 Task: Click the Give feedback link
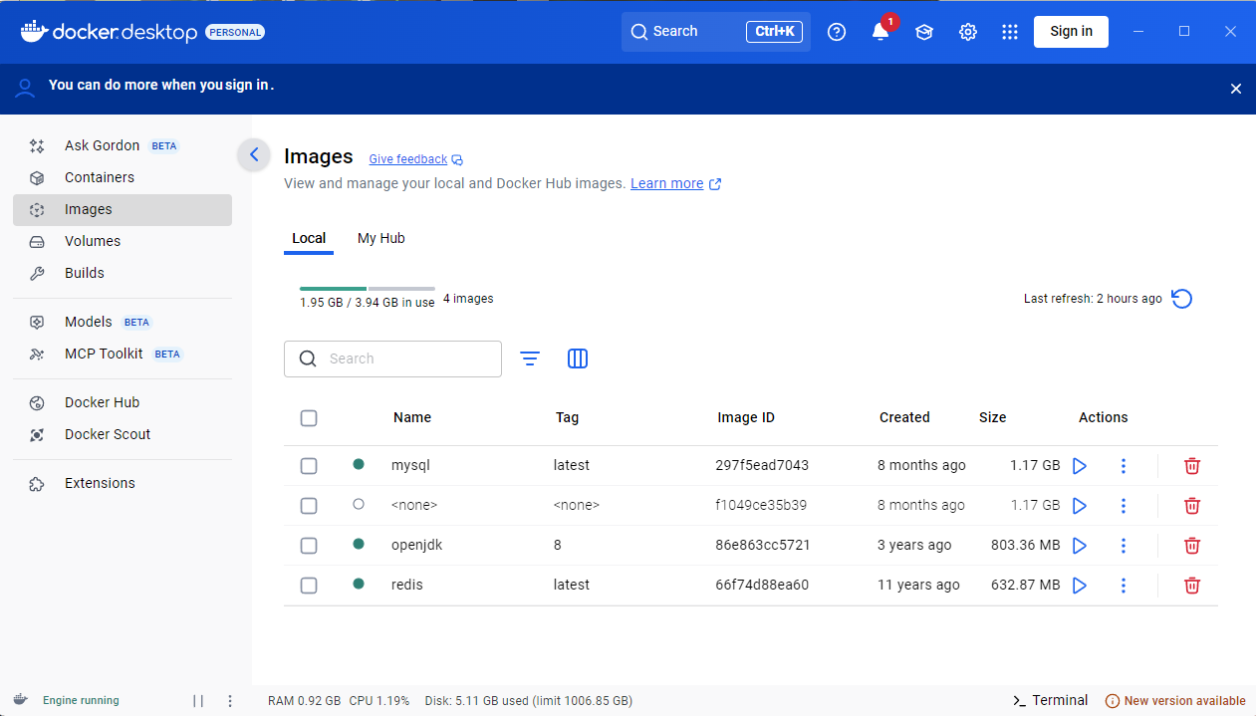click(415, 159)
